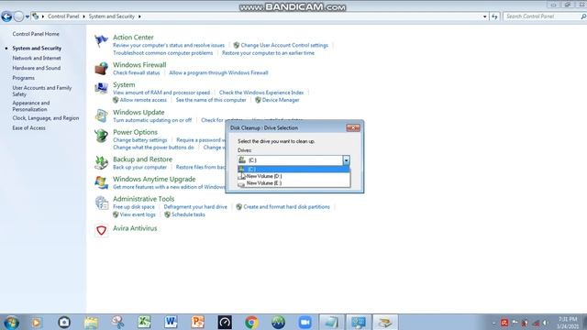Click the Windows Firewall icon
Viewport: 587px width, 330px height.
click(101, 69)
